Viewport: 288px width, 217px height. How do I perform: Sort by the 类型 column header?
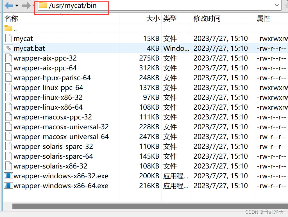tap(177, 19)
